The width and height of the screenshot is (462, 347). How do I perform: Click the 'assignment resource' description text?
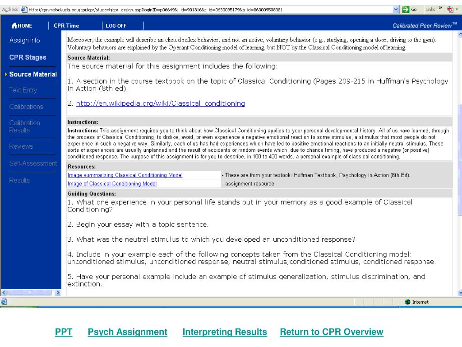click(249, 184)
